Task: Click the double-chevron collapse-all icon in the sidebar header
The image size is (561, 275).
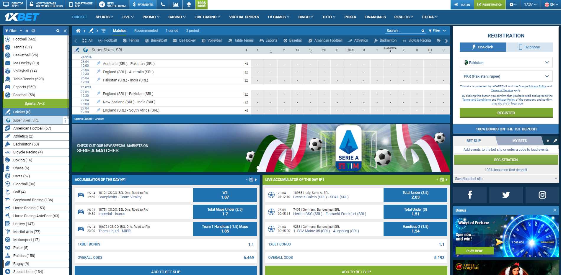Action: [x=27, y=31]
